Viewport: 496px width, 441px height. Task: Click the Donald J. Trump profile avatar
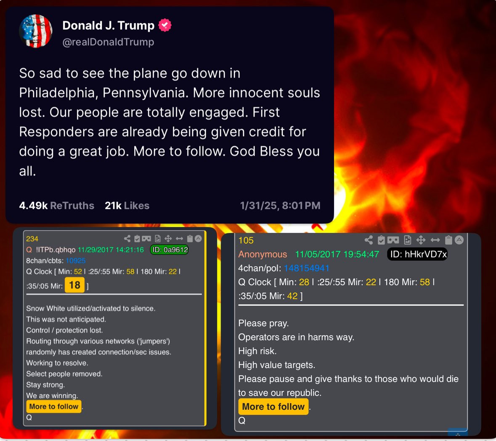tap(36, 31)
